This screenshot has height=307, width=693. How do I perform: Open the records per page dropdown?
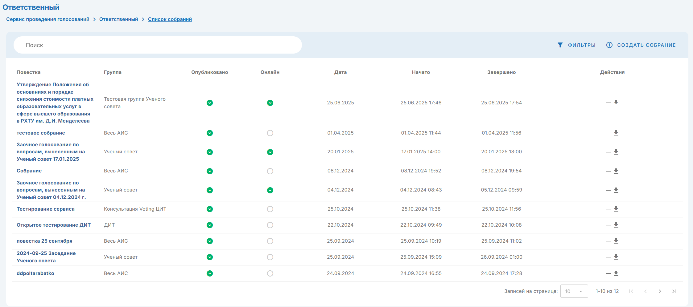click(x=574, y=291)
